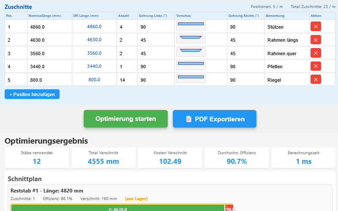The width and height of the screenshot is (338, 211).
Task: Click miter preview of Rahmen längs
Action: point(191,39)
